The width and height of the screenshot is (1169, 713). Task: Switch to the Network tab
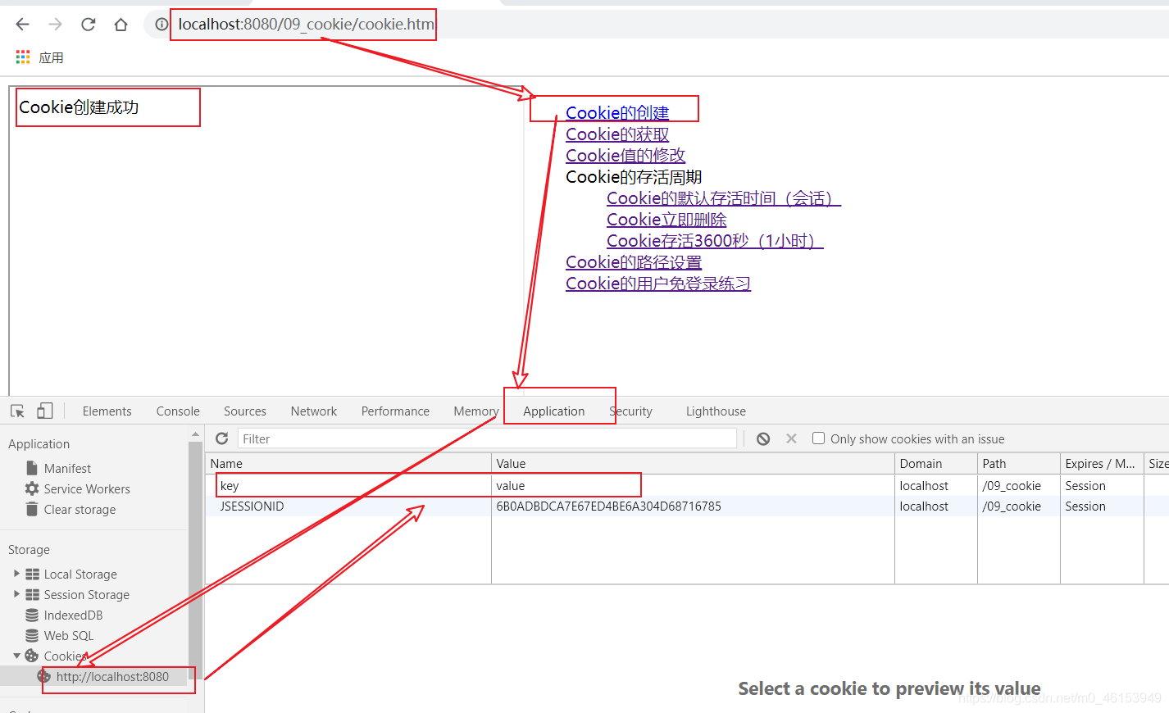point(313,411)
